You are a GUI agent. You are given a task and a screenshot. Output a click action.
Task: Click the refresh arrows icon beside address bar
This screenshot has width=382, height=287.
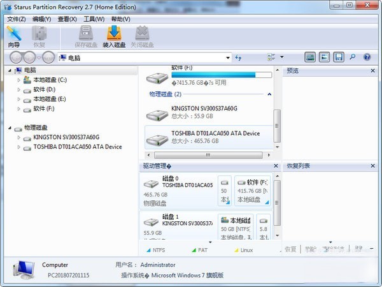click(238, 58)
